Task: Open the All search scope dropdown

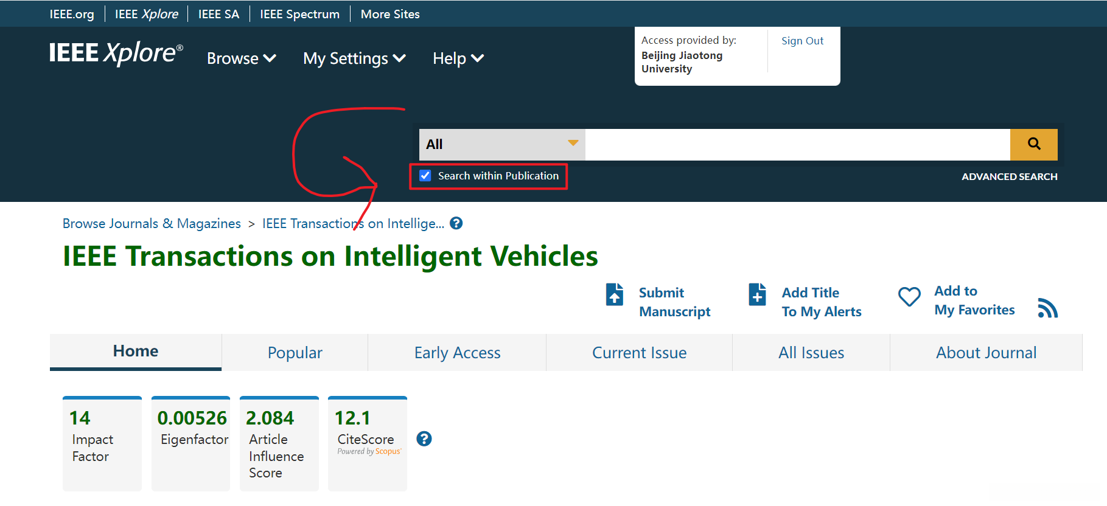Action: coord(502,144)
